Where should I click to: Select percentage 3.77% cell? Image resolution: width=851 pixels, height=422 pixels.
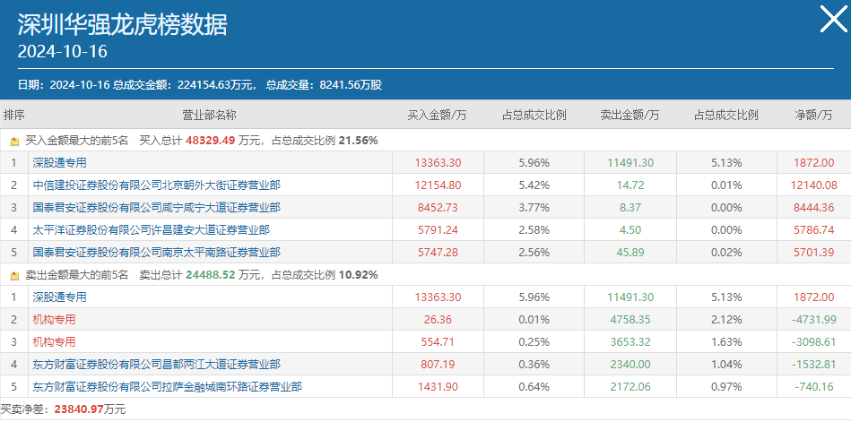(x=534, y=208)
